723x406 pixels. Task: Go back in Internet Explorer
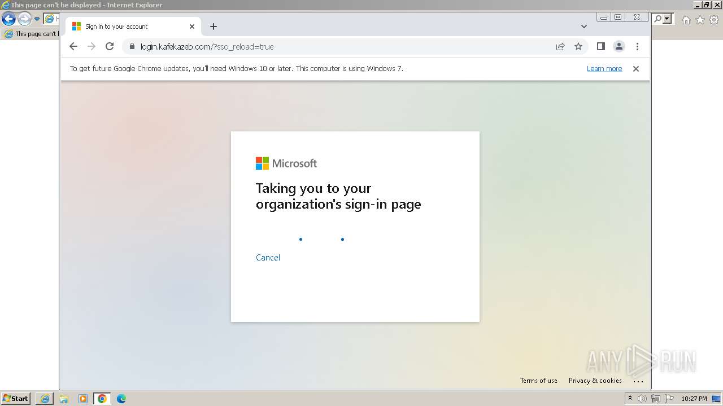[x=8, y=19]
